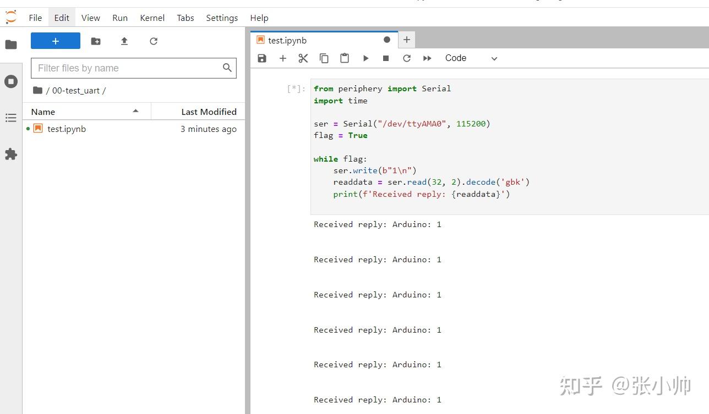Viewport: 709px width, 414px height.
Task: Open the running terminals and kernels panel
Action: pyautogui.click(x=11, y=82)
